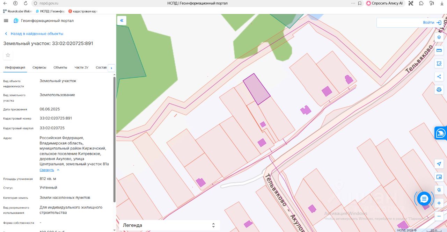Screen dimensions: 447x232
Task: Reload the page with the refresh icon
Action: coord(25,3)
